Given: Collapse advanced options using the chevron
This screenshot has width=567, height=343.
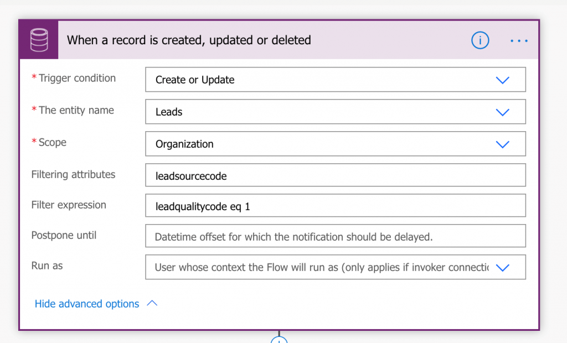Looking at the screenshot, I should click(153, 302).
